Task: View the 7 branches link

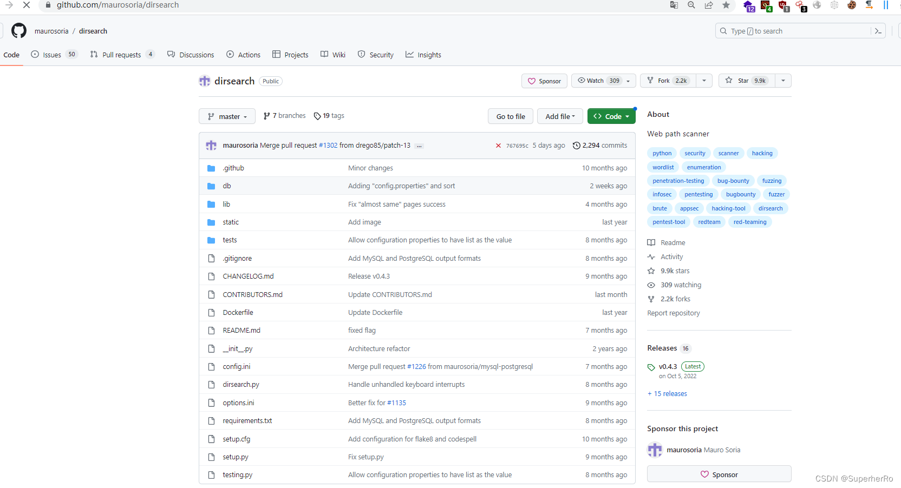Action: tap(284, 116)
